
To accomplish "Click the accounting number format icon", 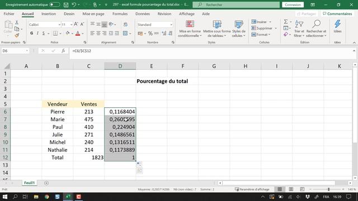I will pos(140,33).
